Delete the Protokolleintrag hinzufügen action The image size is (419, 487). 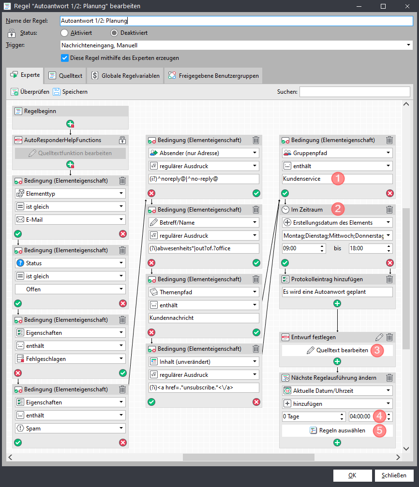[x=389, y=279]
